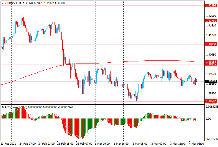
Task: Click the 24 Feb 07:00 time label
Action: 27,143
